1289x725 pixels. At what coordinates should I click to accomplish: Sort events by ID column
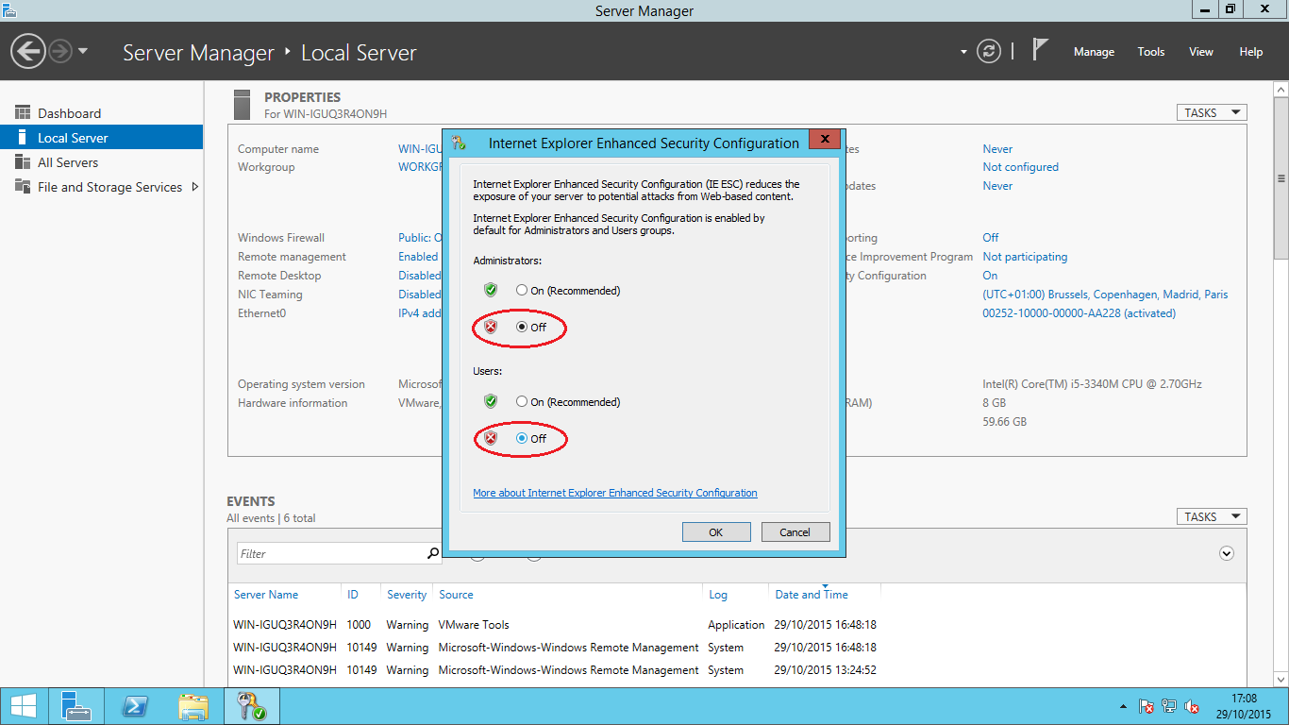pos(353,595)
